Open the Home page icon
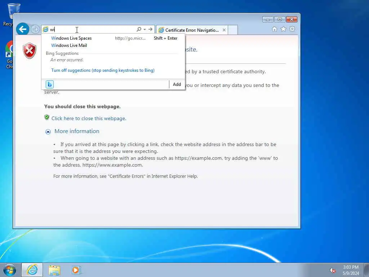Viewport: 369px width, 277px height. (274, 29)
